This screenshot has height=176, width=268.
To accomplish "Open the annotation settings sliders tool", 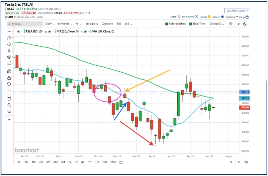I will tap(9, 63).
